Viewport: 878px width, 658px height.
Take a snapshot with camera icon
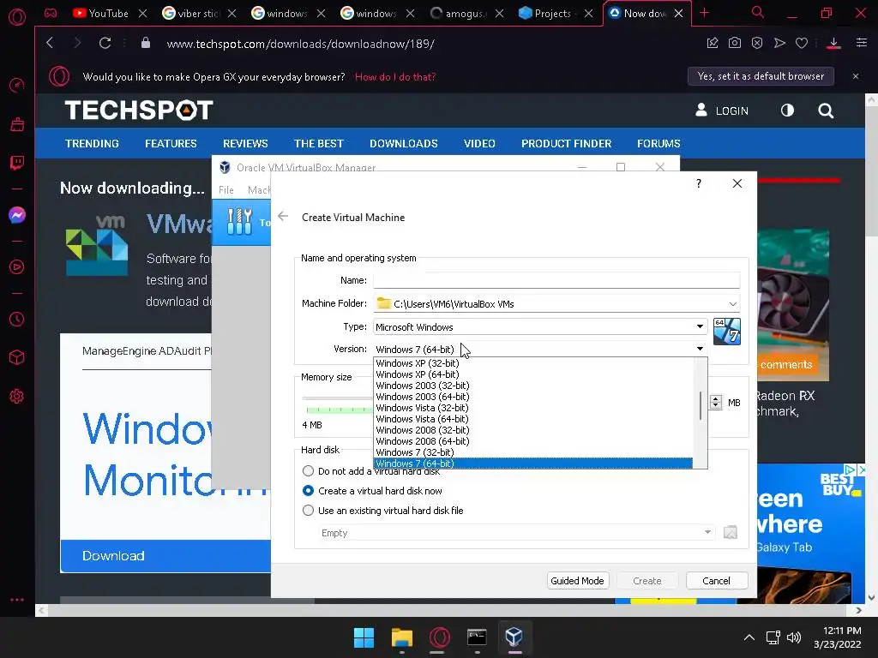(735, 43)
